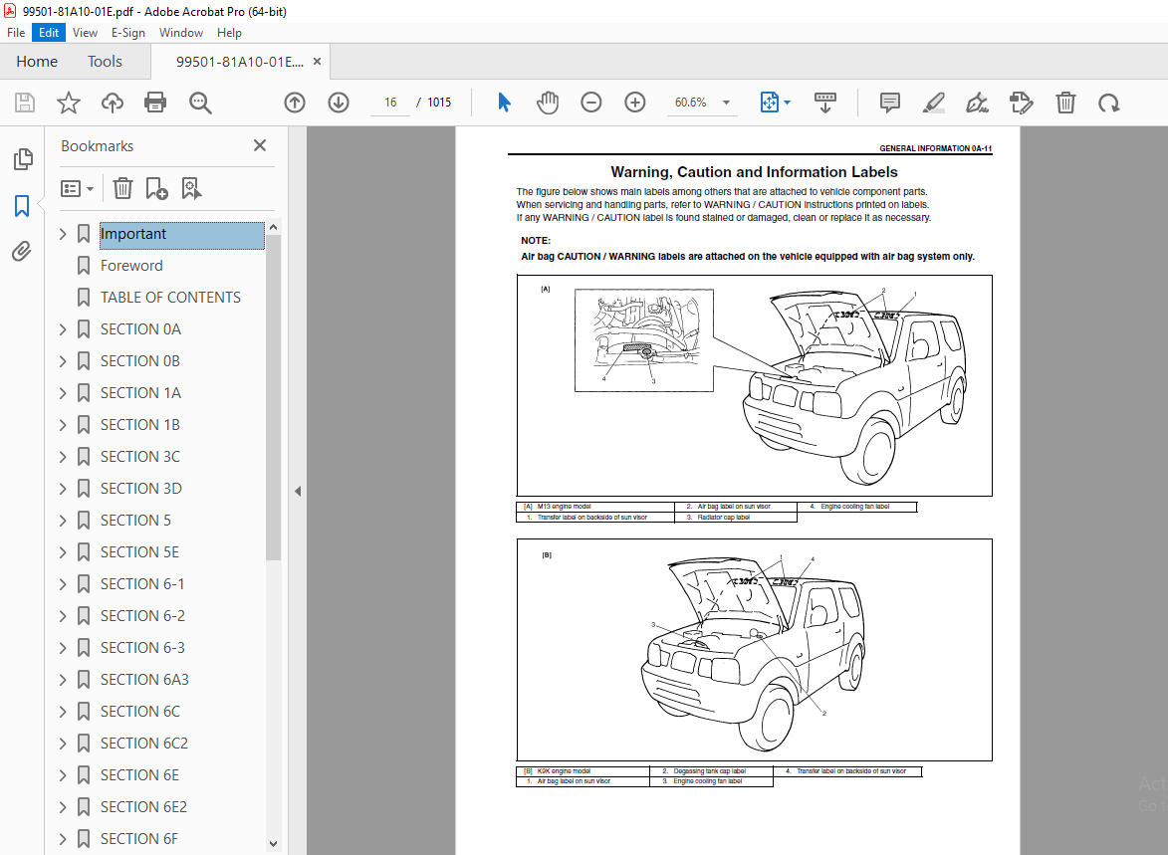Select SECTION 5 bookmark

(x=135, y=521)
